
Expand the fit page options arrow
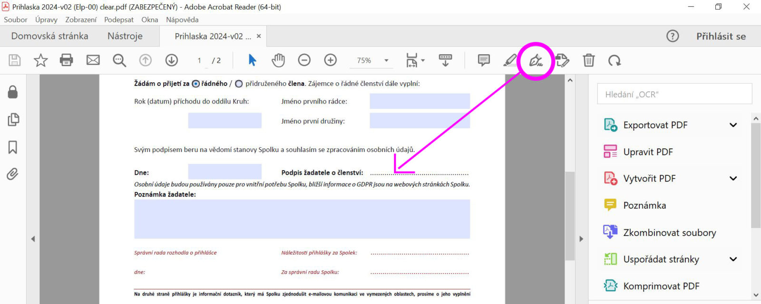click(423, 60)
